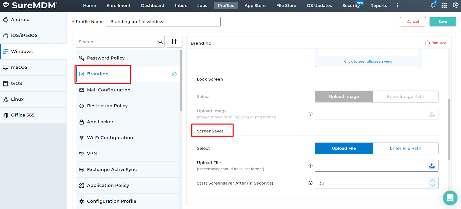The height and width of the screenshot is (209, 461).
Task: Click the ScreenSaver upload file icon
Action: pos(432,166)
